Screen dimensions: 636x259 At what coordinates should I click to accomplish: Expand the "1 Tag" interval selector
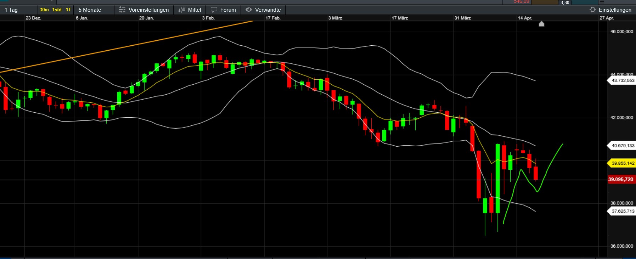[x=11, y=10]
